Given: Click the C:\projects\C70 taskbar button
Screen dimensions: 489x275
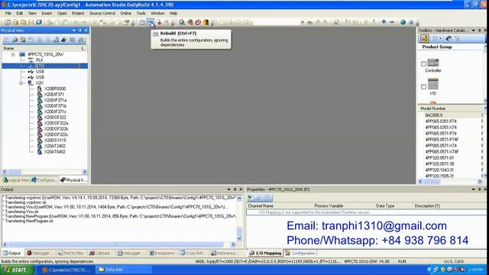Looking at the screenshot, I should 66,270.
